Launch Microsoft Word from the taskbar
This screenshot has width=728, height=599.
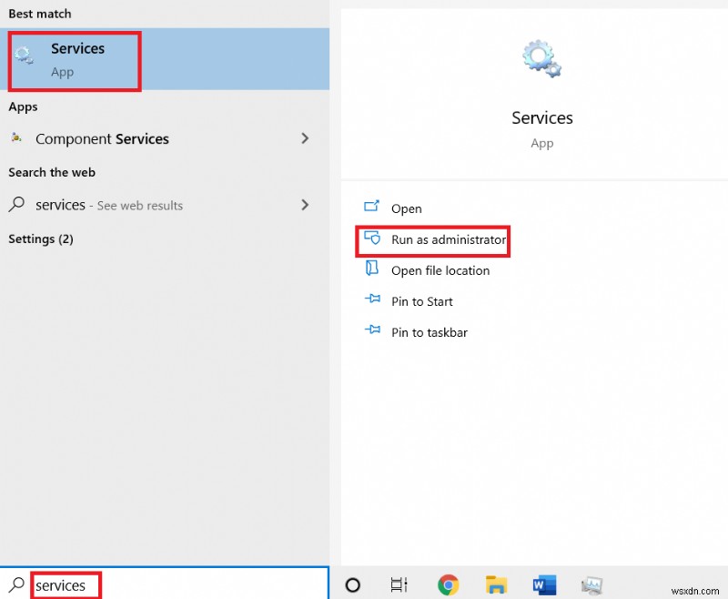click(x=543, y=585)
